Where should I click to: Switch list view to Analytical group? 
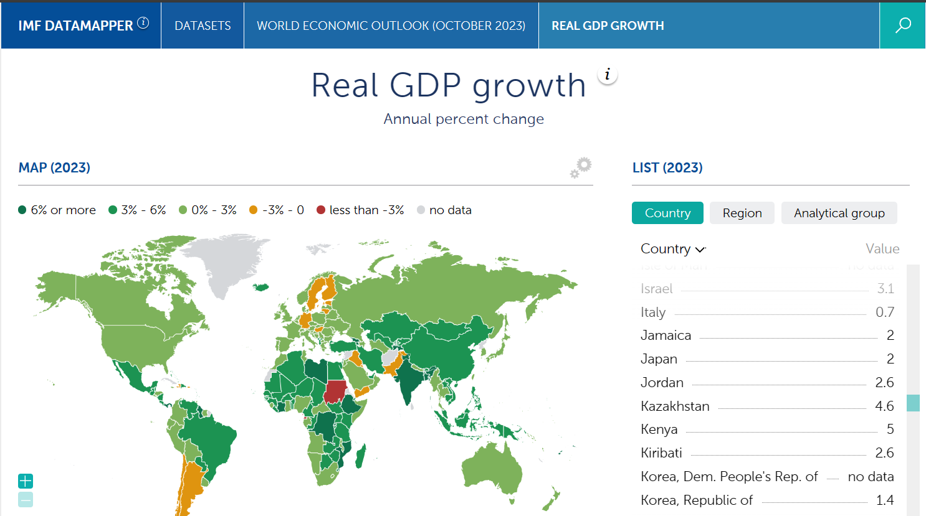pyautogui.click(x=839, y=213)
